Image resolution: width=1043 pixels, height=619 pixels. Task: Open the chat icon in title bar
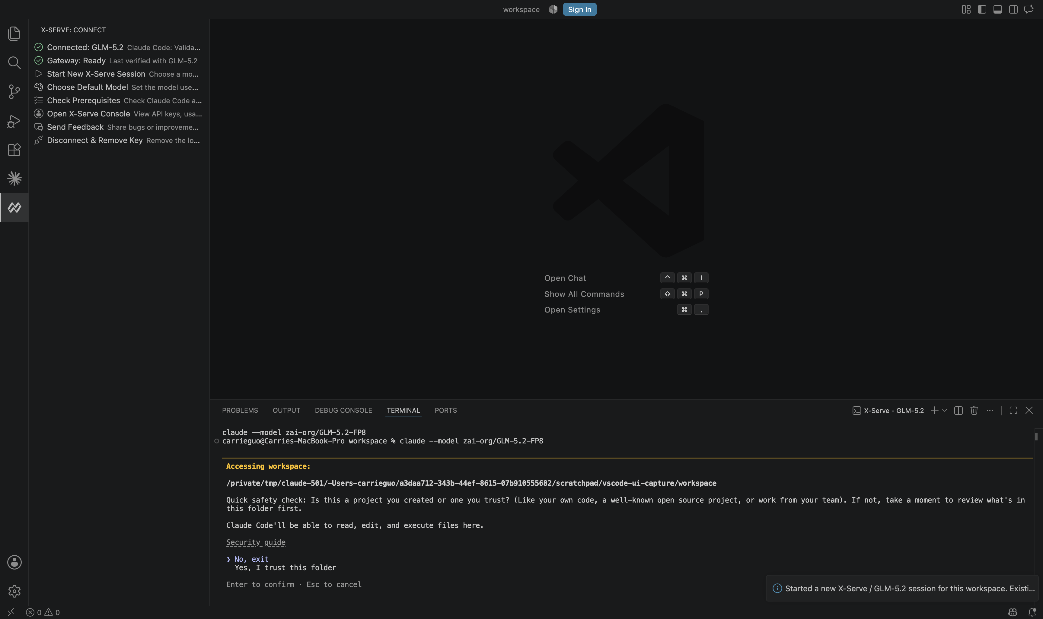[1029, 9]
